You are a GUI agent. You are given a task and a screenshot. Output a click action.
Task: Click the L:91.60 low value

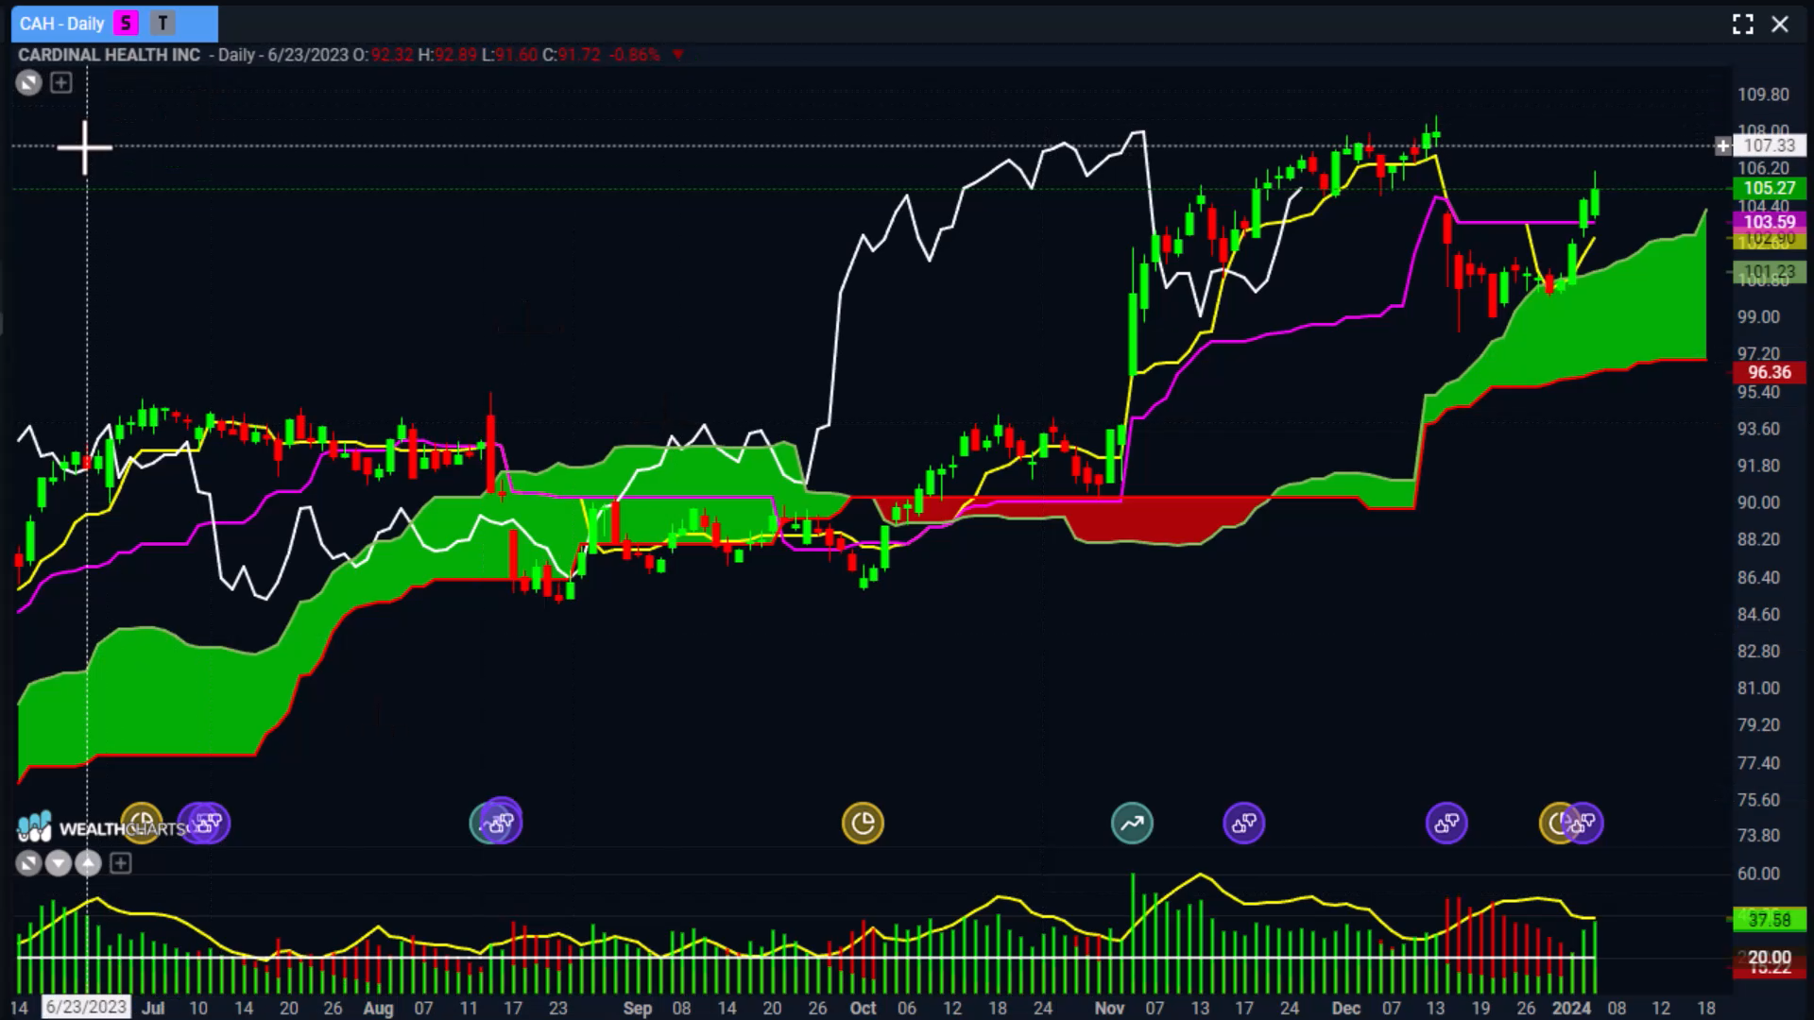510,55
